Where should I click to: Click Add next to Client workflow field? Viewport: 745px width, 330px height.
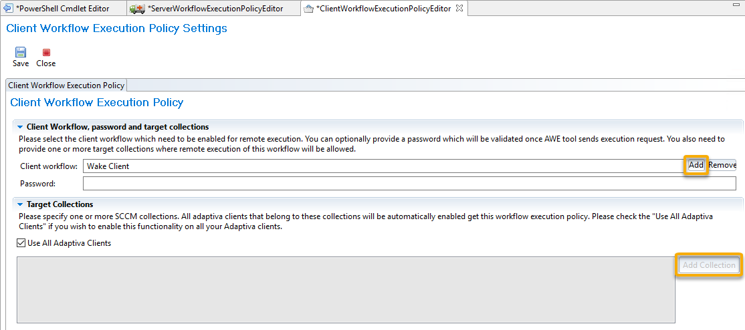[696, 165]
